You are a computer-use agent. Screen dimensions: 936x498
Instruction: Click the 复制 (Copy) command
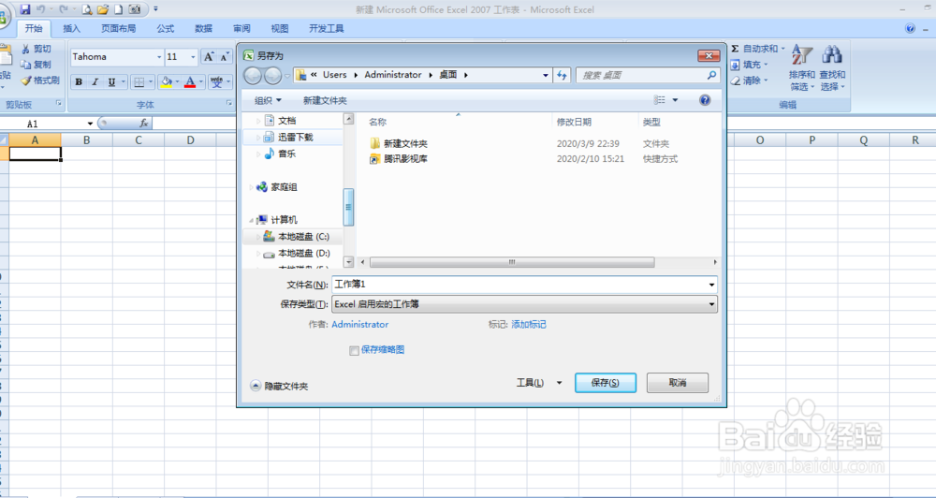click(x=36, y=65)
